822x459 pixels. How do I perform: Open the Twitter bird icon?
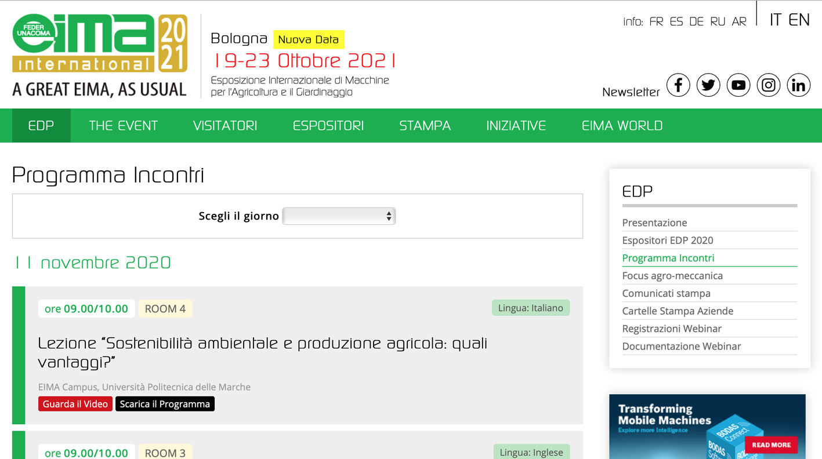point(708,85)
